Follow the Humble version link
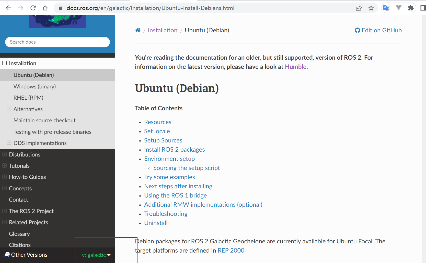This screenshot has height=263, width=426. [x=296, y=67]
